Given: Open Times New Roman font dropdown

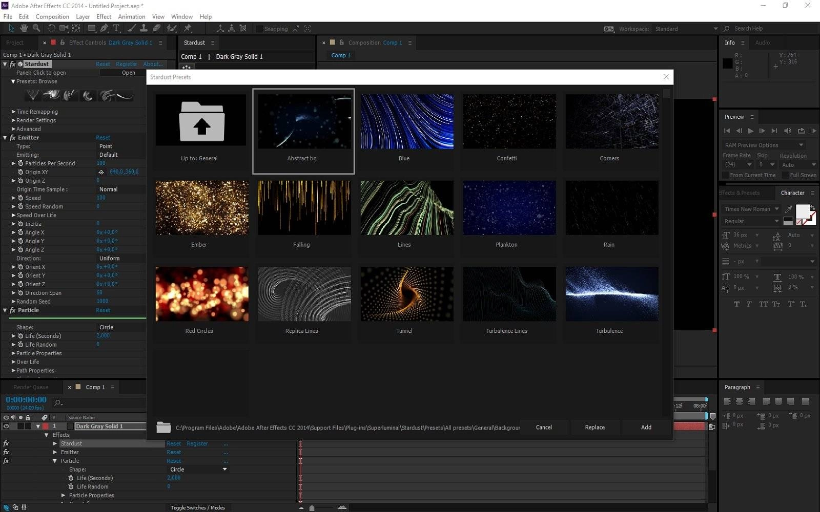Looking at the screenshot, I should point(751,209).
